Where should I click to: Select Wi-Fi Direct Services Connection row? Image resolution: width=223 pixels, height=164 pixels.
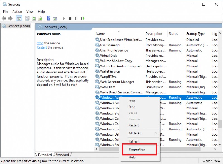tap(156, 92)
